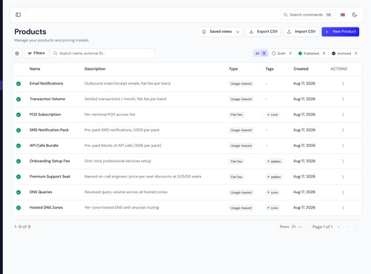This screenshot has height=274, width=371.
Task: Sort by the Name column header
Action: coord(35,69)
